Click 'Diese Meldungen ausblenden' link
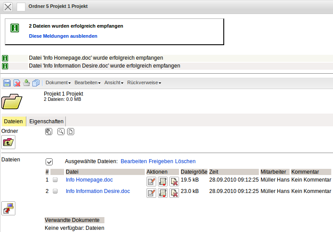Viewport: 333px width, 232px height. (63, 36)
